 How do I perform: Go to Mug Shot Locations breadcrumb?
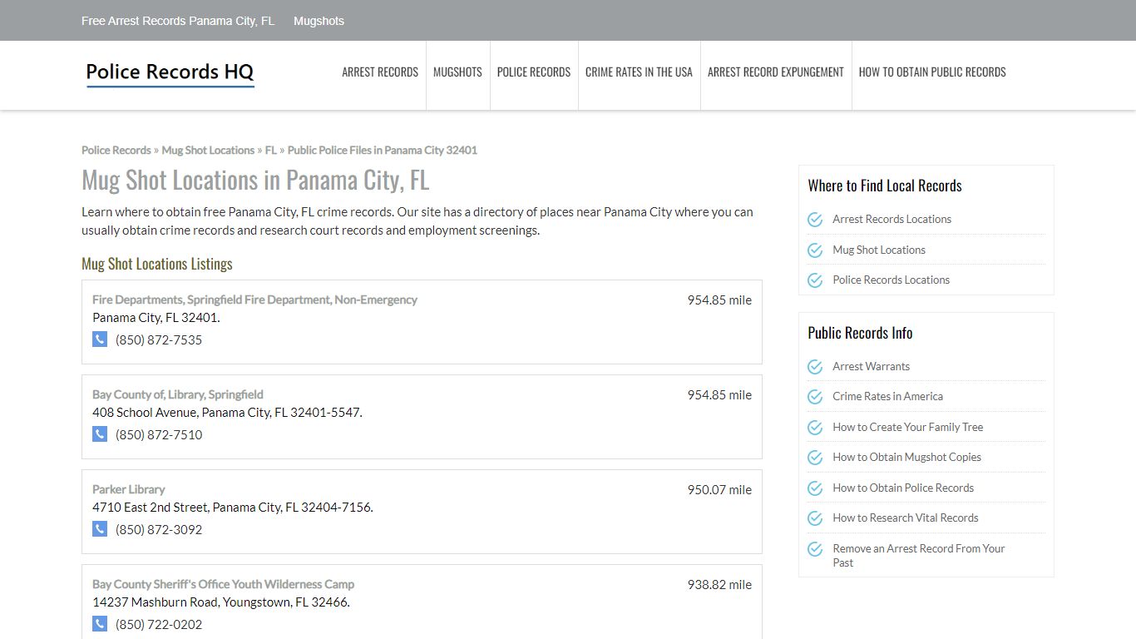tap(208, 151)
